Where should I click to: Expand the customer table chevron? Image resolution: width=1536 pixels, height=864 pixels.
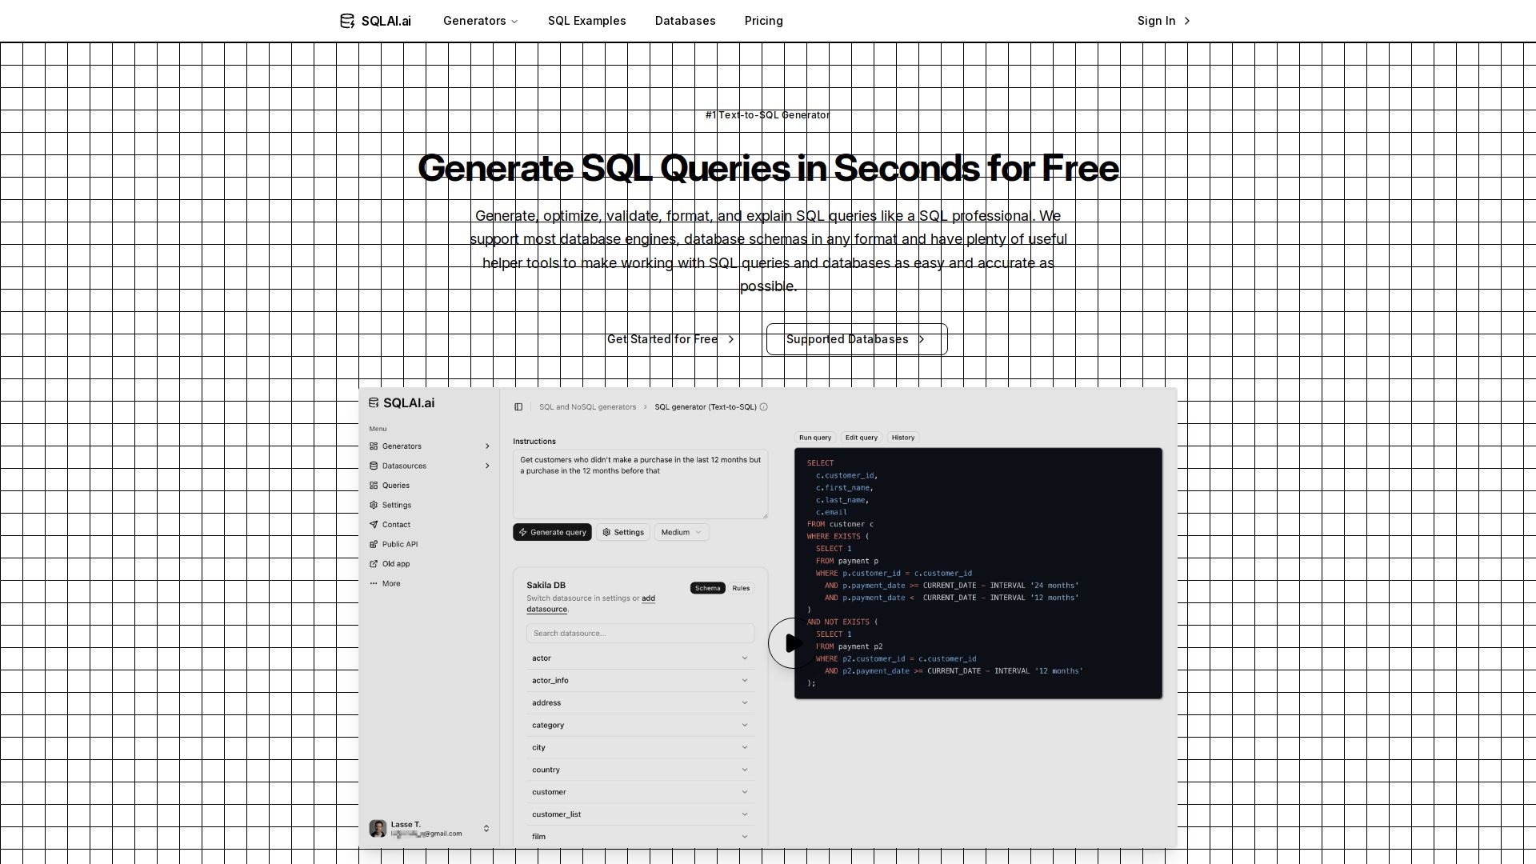(744, 792)
